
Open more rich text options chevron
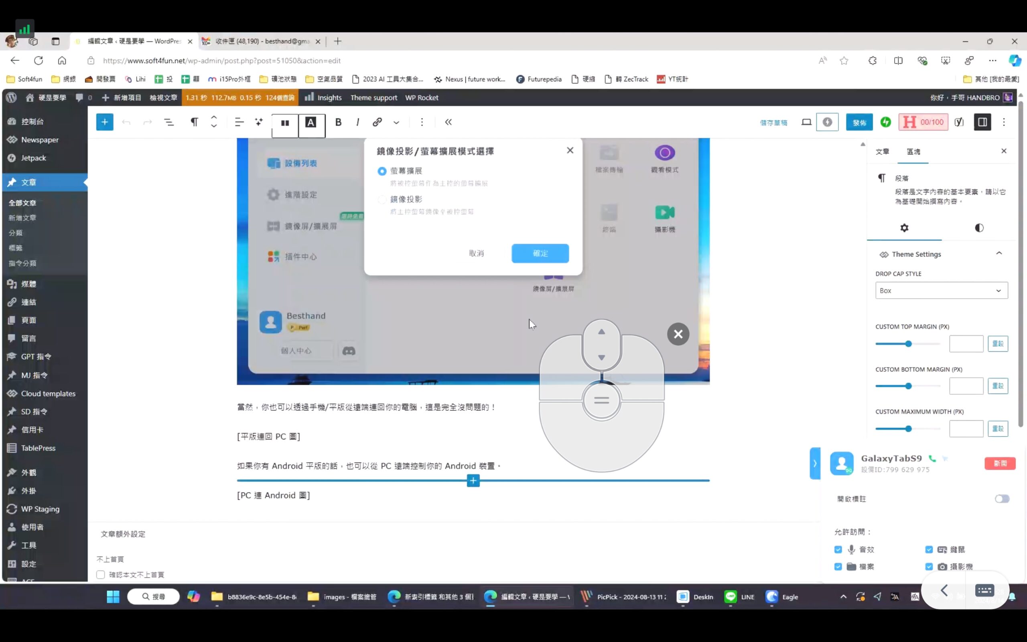point(396,123)
